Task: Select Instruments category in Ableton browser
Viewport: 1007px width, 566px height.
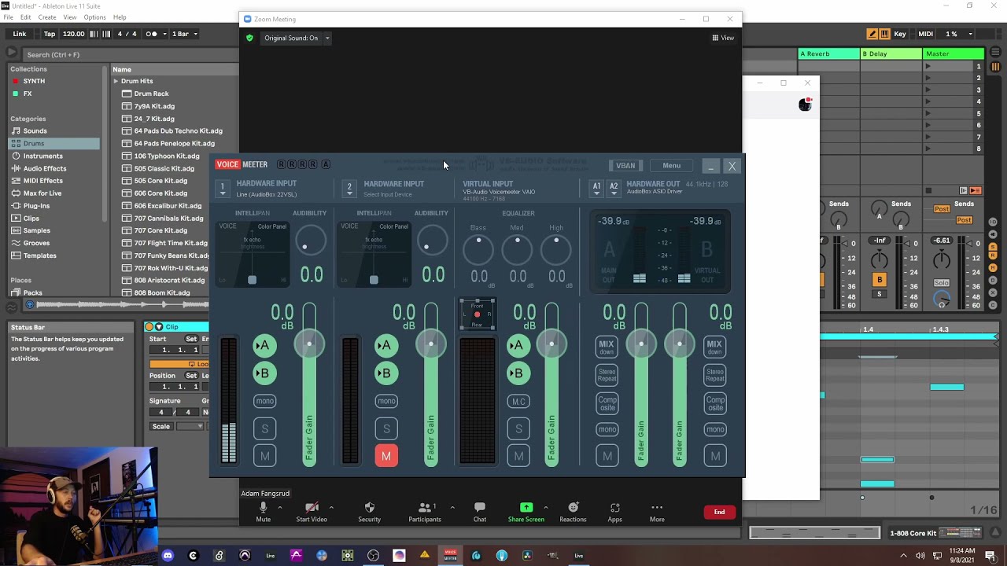Action: click(x=42, y=156)
